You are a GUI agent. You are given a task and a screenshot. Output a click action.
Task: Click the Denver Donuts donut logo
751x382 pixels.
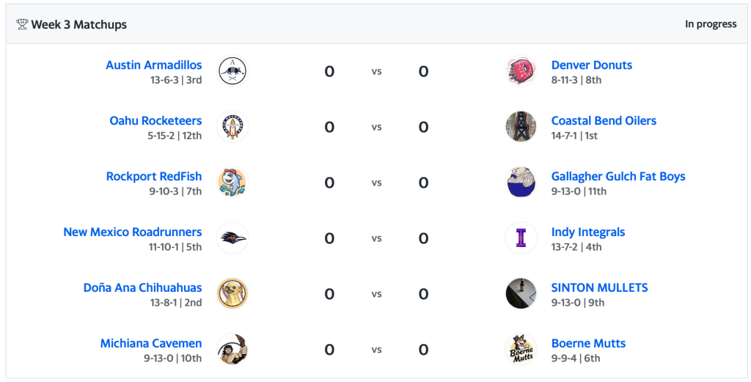(521, 71)
